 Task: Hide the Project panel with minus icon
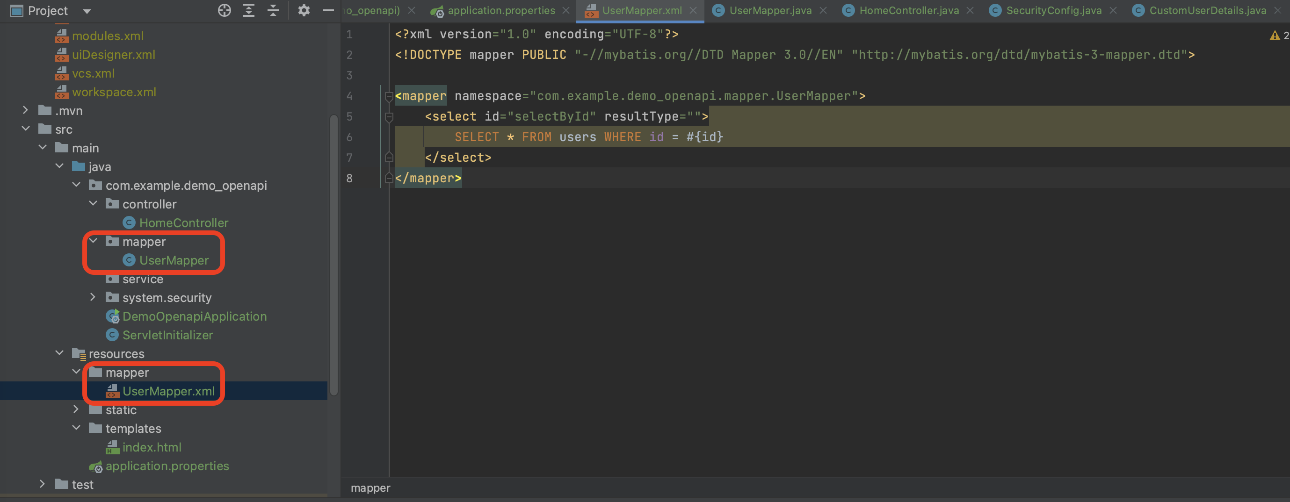point(328,10)
